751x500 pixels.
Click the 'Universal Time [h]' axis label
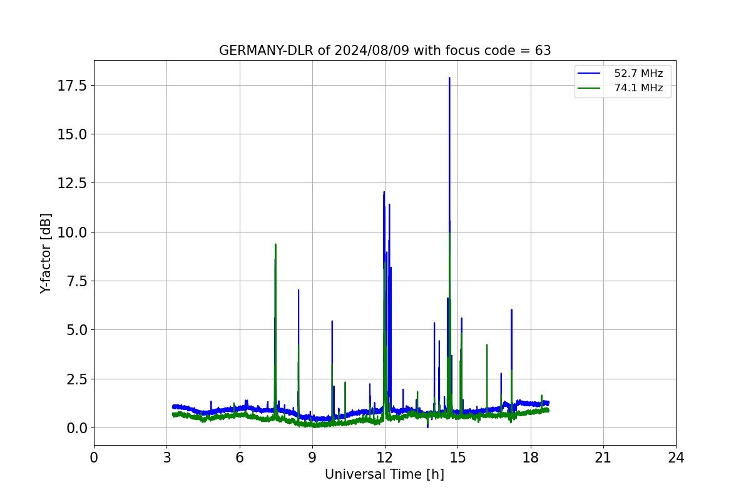(x=384, y=474)
